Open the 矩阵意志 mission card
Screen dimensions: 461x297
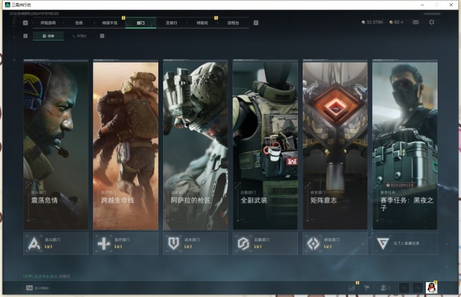click(335, 144)
